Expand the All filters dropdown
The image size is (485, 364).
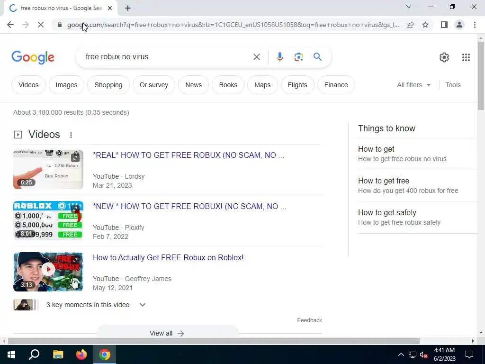click(413, 85)
